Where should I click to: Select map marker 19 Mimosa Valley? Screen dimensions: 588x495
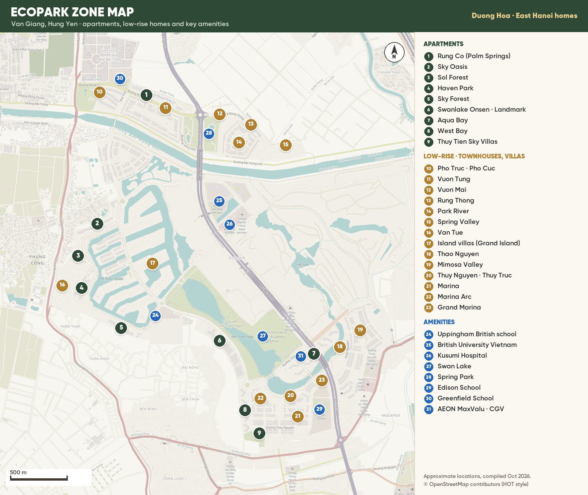click(360, 330)
